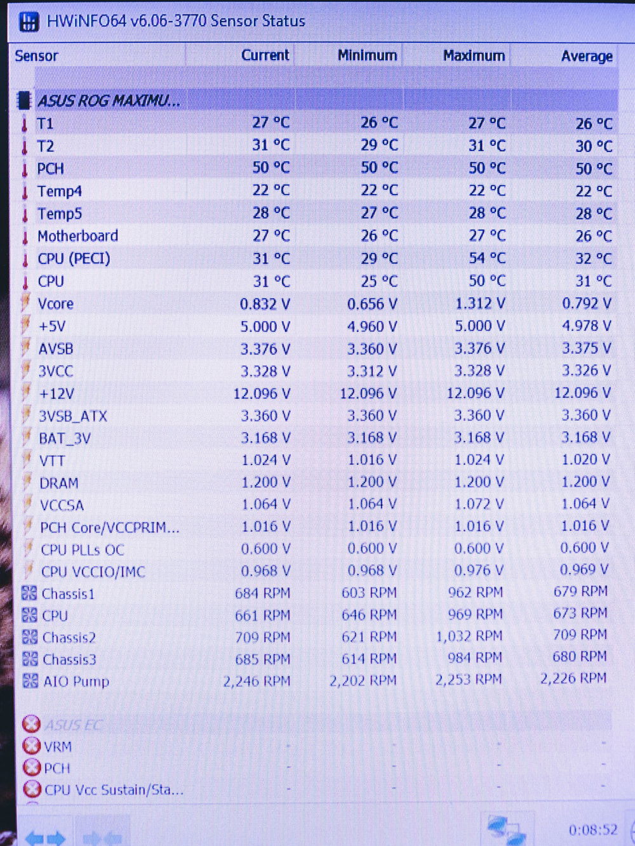Click the blue expand arrows button
The height and width of the screenshot is (846, 635).
45,836
